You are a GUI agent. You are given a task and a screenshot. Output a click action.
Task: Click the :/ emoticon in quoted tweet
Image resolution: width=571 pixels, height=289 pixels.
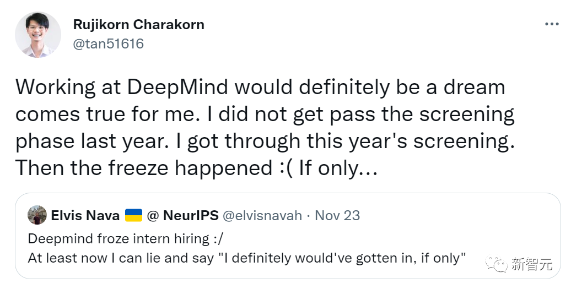click(x=217, y=240)
